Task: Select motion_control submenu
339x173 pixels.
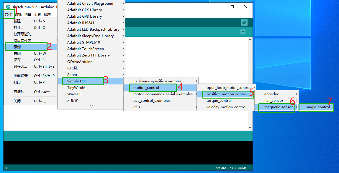Action: (161, 88)
